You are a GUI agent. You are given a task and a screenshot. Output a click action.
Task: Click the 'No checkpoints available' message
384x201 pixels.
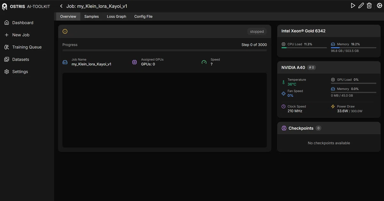point(329,143)
